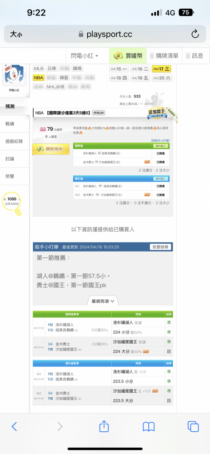Open Safari tabs overview icon

pos(193,426)
